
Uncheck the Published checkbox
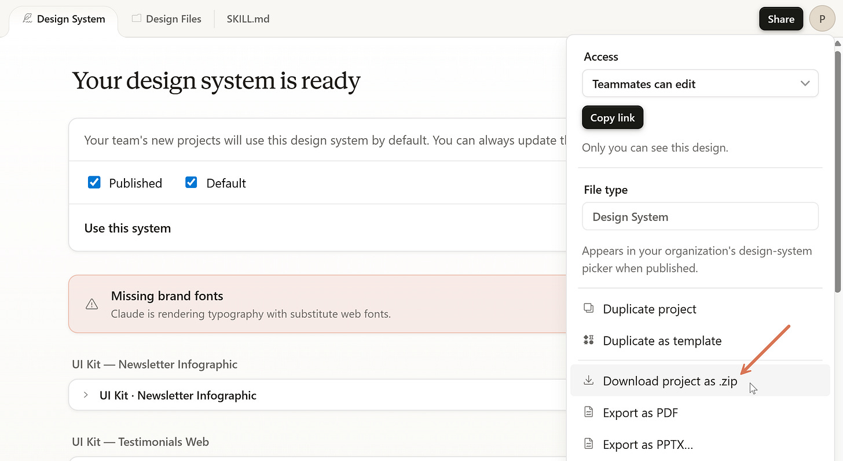[94, 183]
